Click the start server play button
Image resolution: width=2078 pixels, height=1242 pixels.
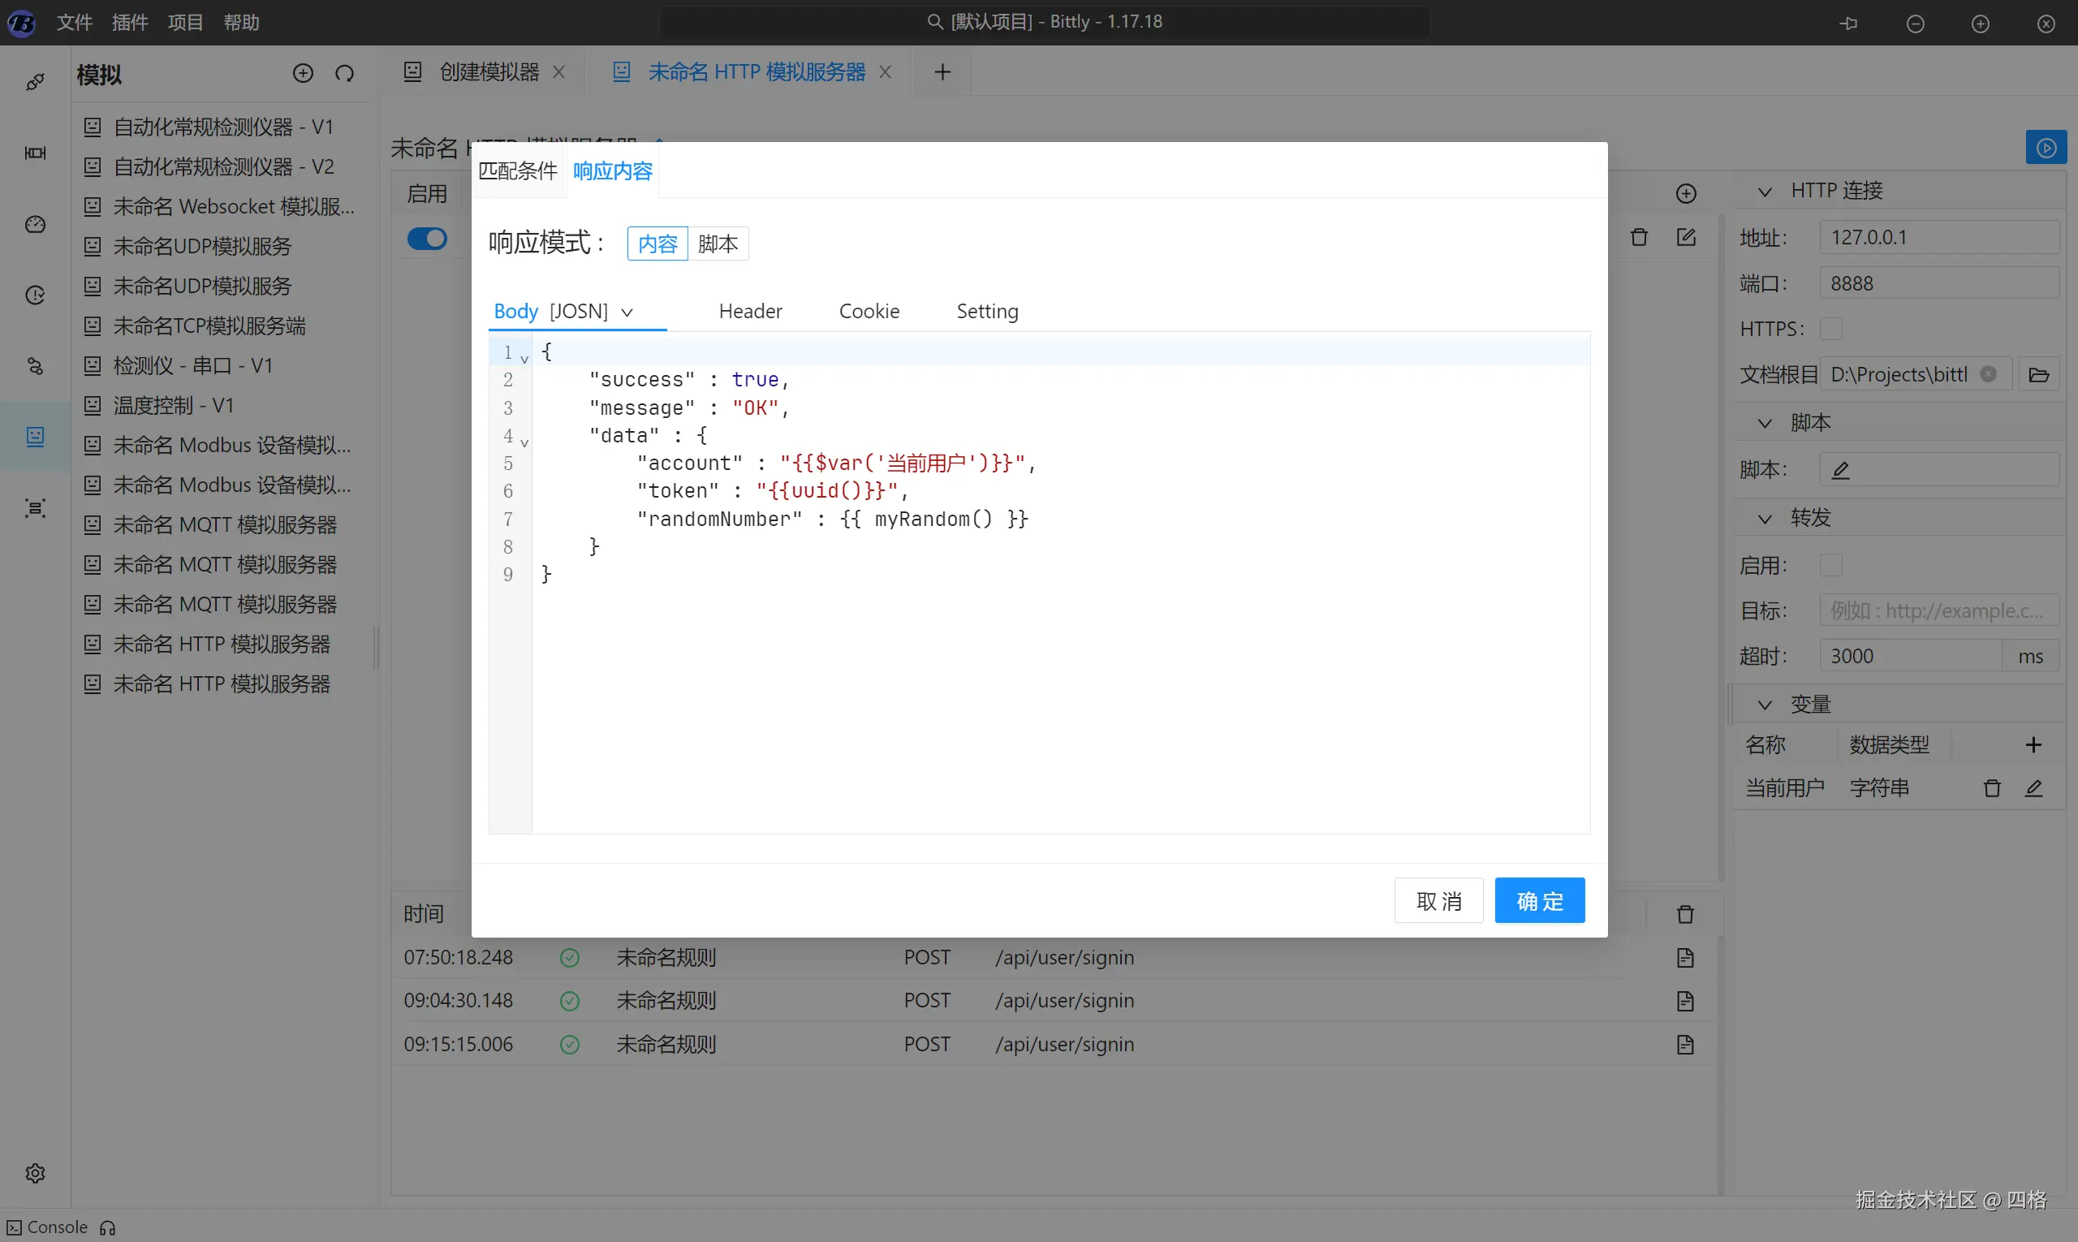[2046, 148]
